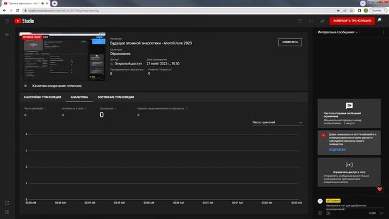389x219 pixels.
Task: Click the pop-out icon in lower left sidebar
Action: coord(7,203)
